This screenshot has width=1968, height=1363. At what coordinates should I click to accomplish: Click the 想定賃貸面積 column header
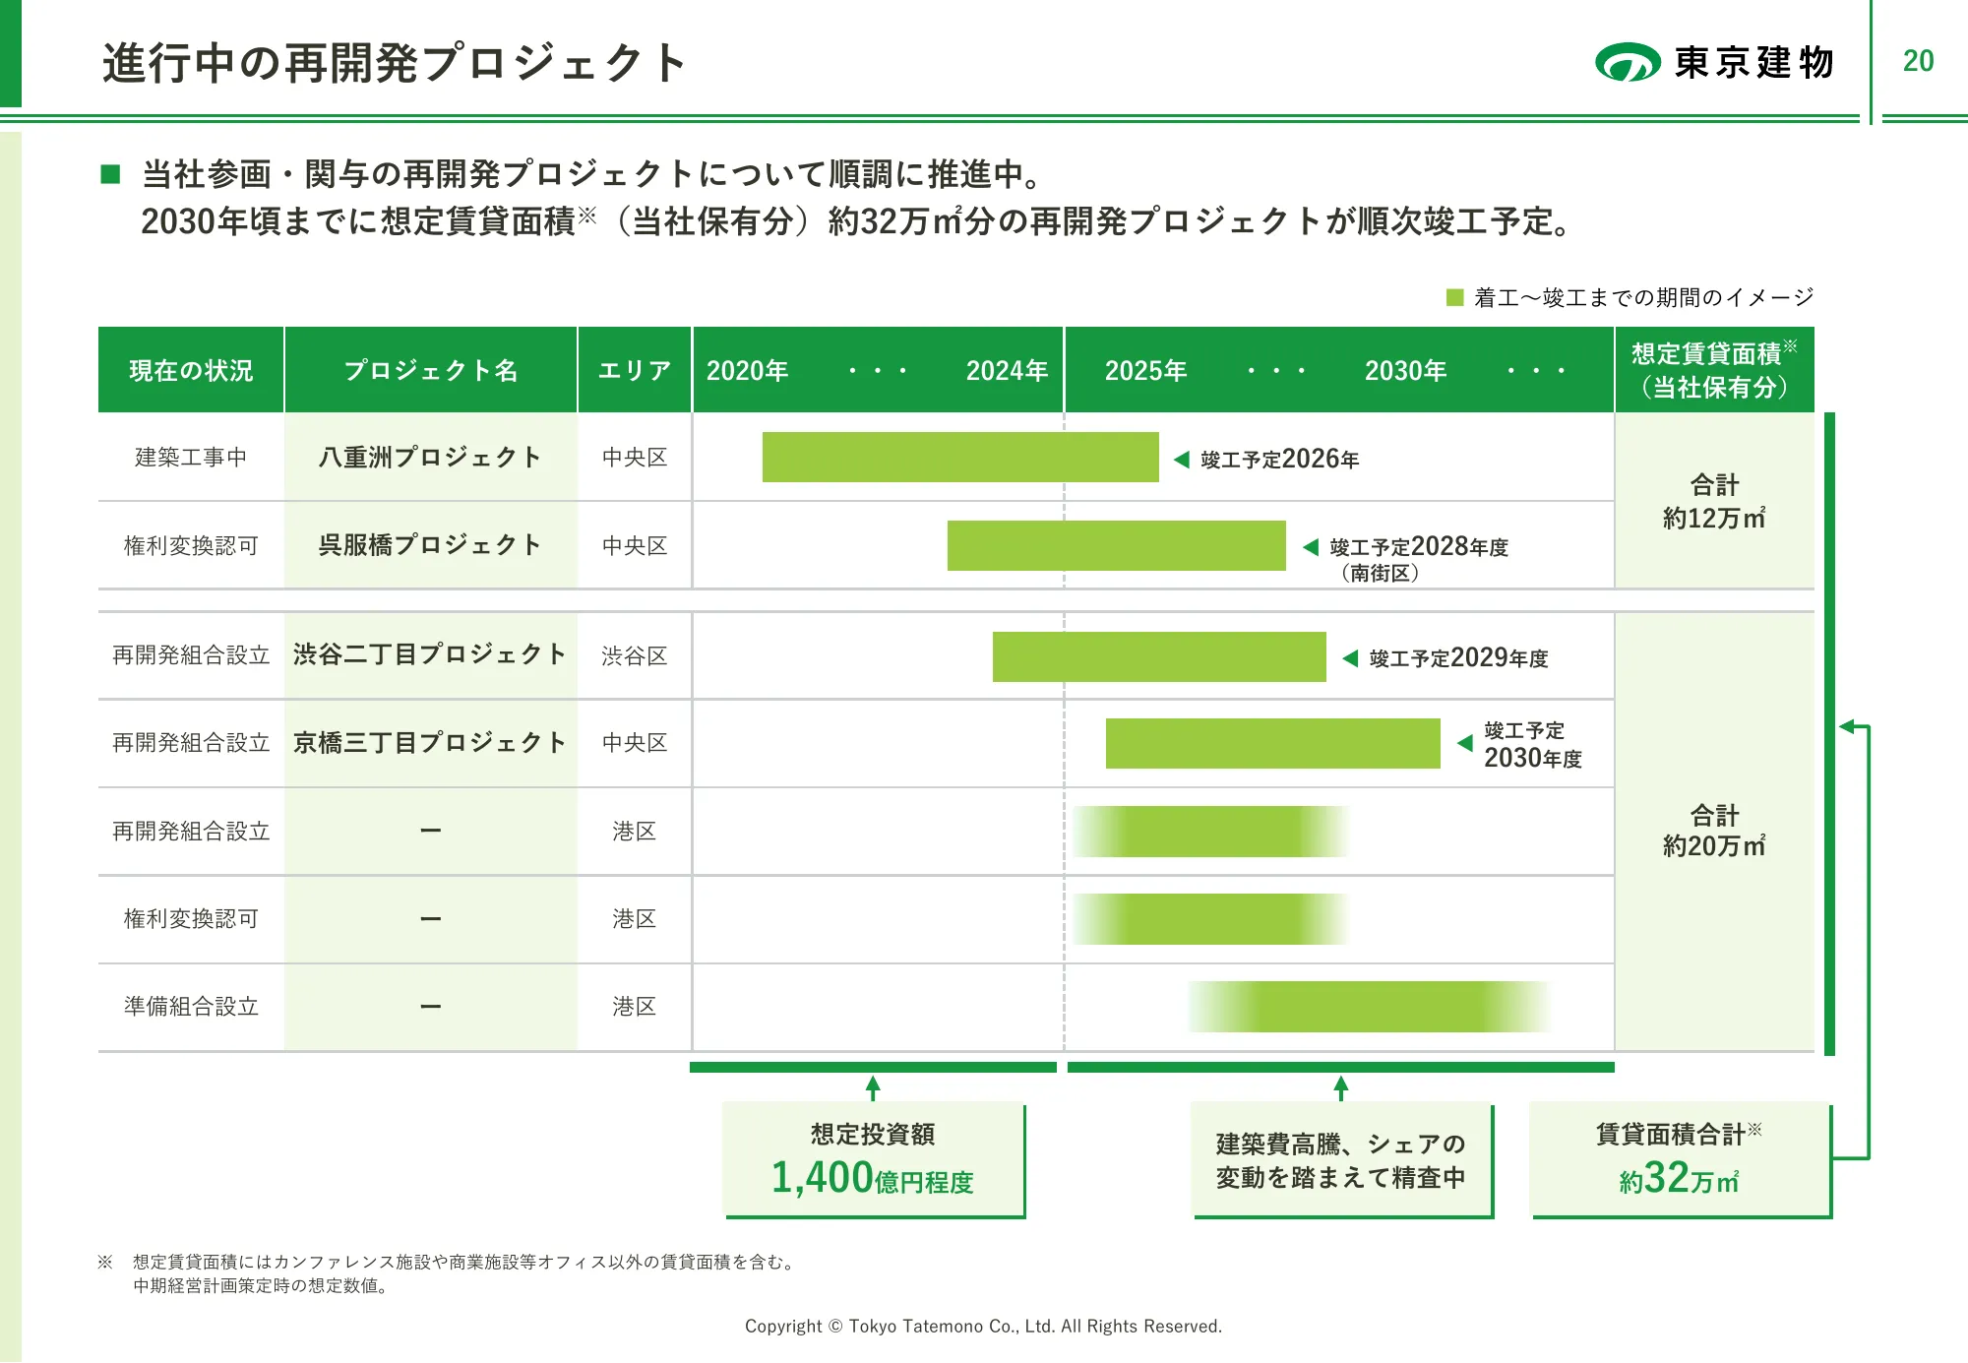[x=1713, y=371]
